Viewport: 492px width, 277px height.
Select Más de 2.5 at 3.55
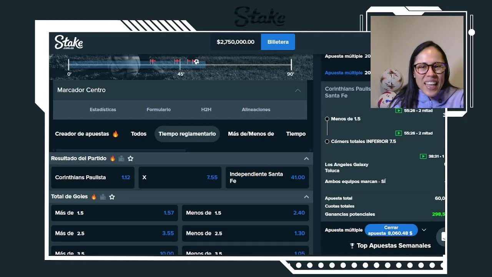115,233
